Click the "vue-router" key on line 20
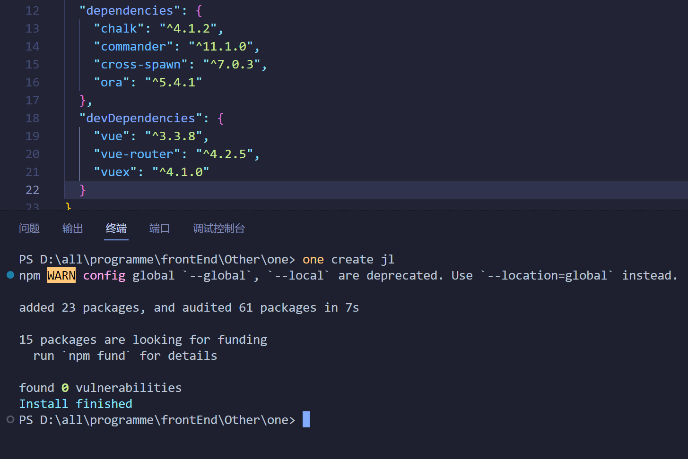The image size is (688, 459). 137,154
